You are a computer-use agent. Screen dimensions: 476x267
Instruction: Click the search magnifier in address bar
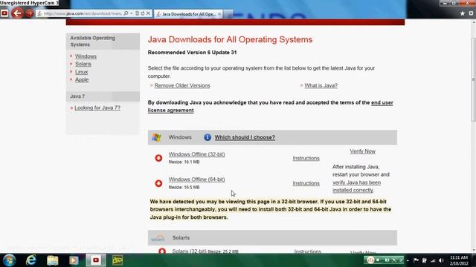126,13
